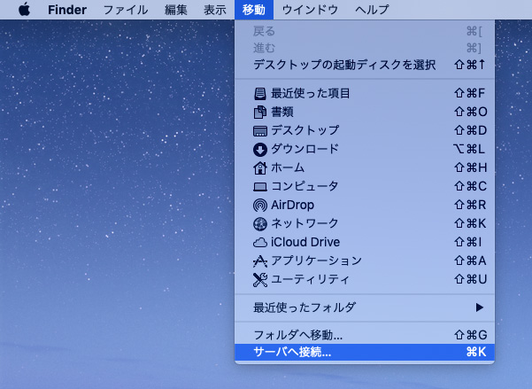Click the ⇧⌘F shortcut beside 最近使った項目
The width and height of the screenshot is (532, 389).
[x=469, y=93]
